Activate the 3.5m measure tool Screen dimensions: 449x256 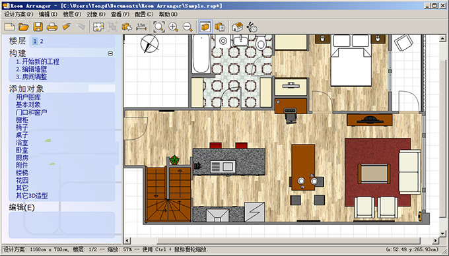[x=141, y=27]
